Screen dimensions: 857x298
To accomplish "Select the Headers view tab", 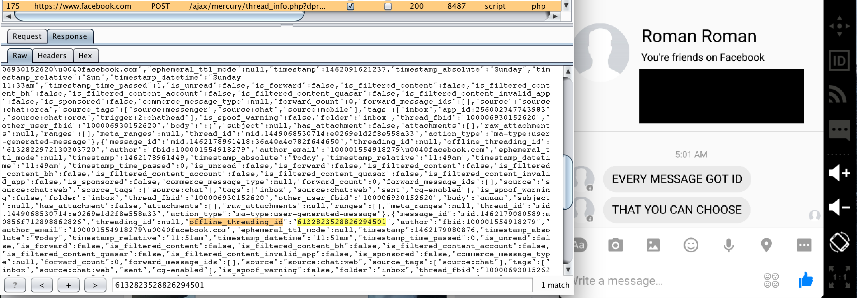I will tap(52, 56).
